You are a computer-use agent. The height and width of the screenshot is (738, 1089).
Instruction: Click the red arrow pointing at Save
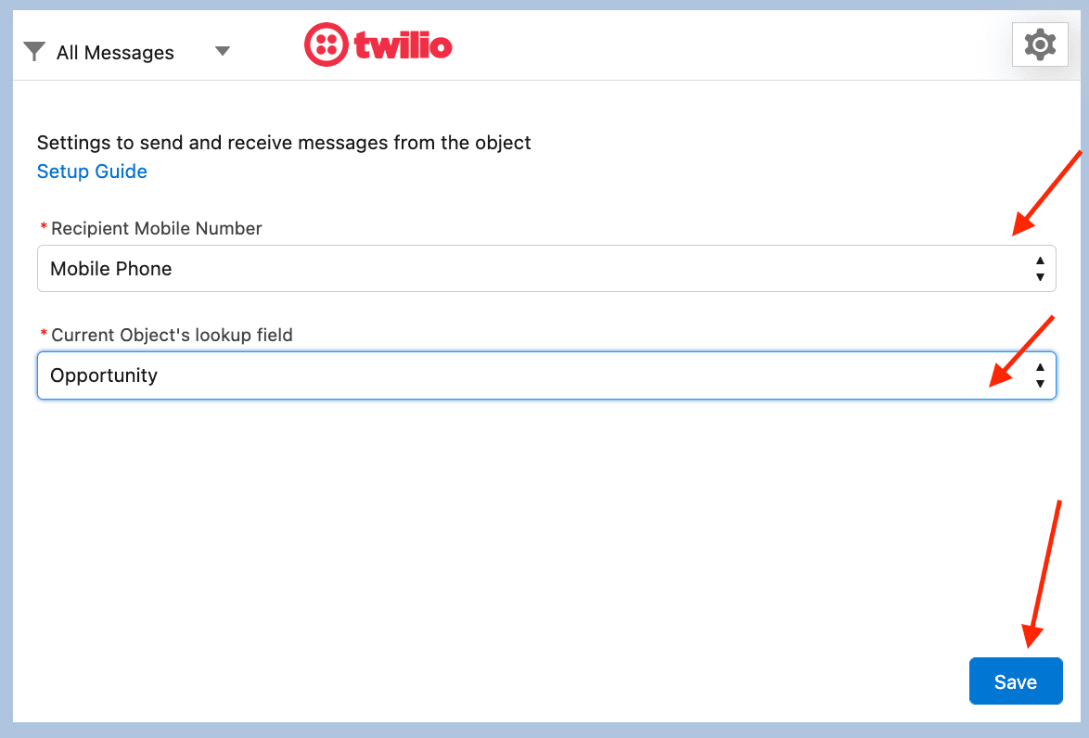click(x=1044, y=575)
